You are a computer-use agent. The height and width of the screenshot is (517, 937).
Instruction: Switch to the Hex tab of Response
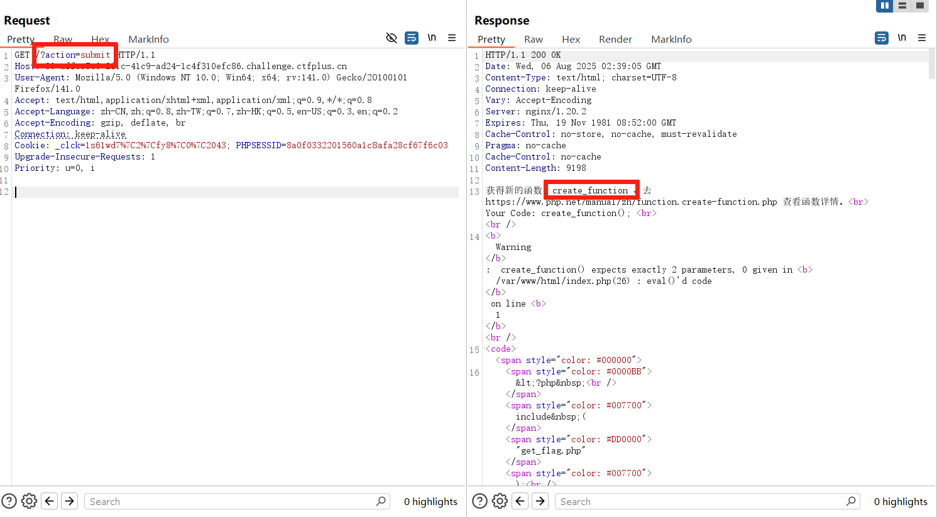[571, 39]
